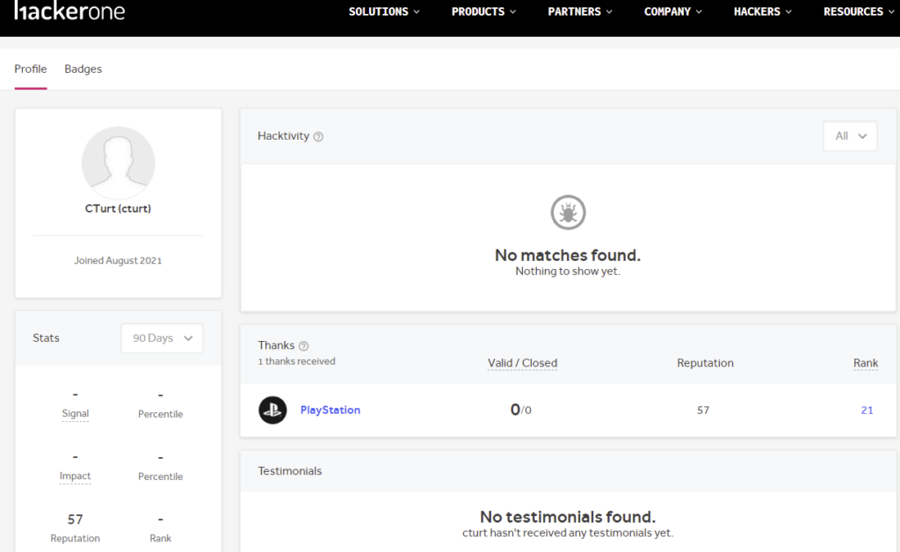The height and width of the screenshot is (552, 900).
Task: Open the Partners navigation menu
Action: pos(580,11)
